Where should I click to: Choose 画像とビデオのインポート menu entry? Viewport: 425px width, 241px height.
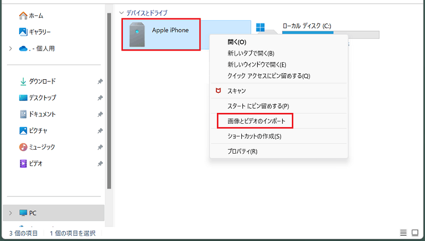click(279, 121)
